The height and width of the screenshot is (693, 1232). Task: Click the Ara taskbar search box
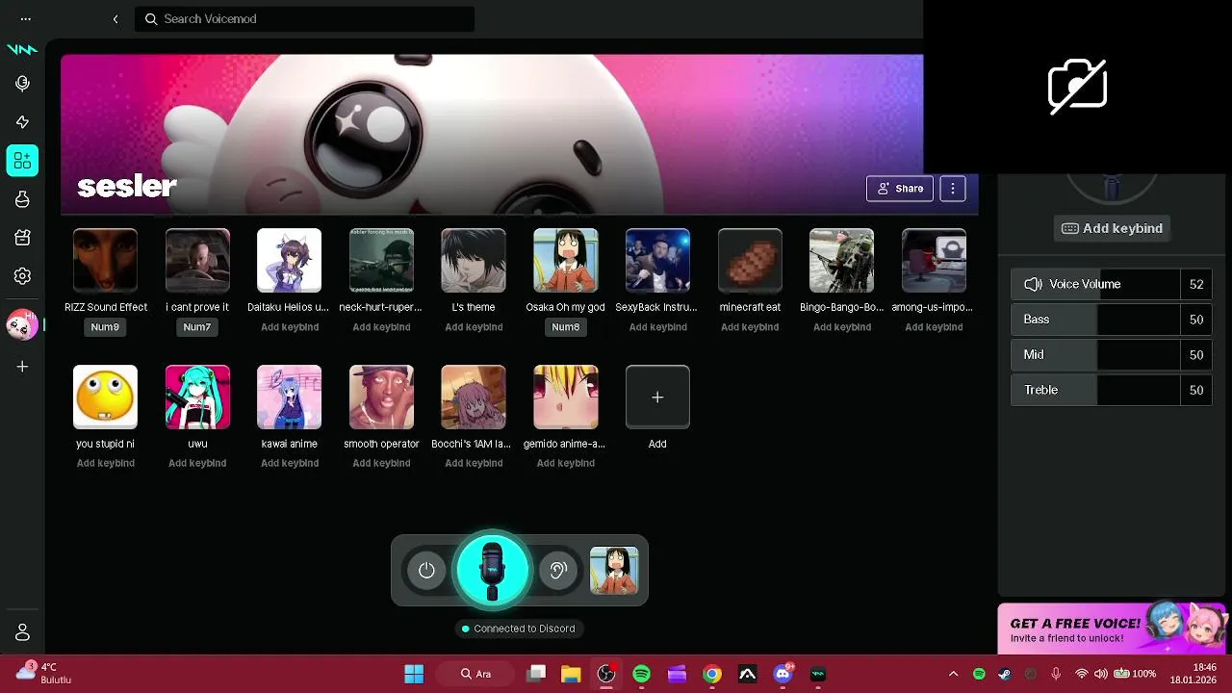point(475,674)
